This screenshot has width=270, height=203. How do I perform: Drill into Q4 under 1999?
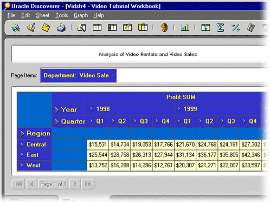[x=245, y=121]
